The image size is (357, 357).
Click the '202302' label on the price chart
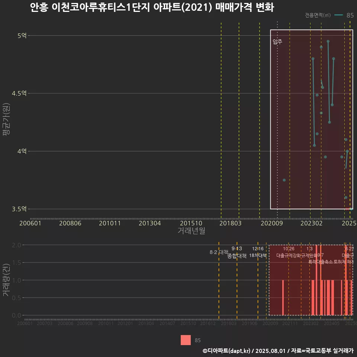(x=312, y=223)
